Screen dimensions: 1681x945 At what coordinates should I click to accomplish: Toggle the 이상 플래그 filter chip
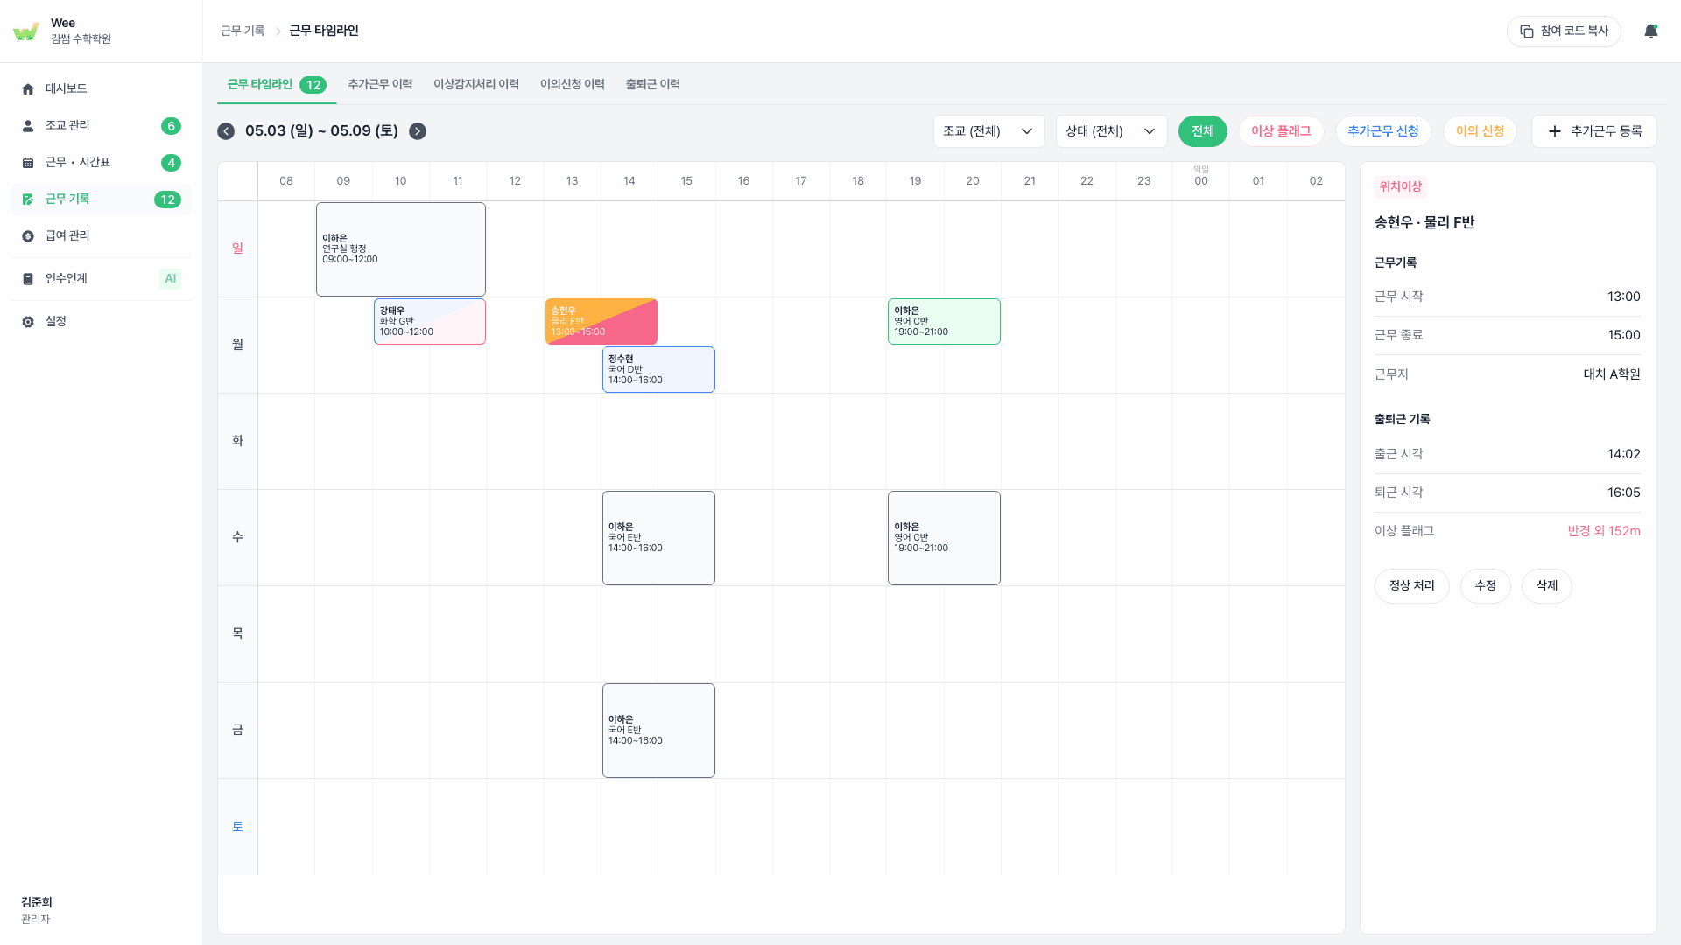pos(1281,131)
